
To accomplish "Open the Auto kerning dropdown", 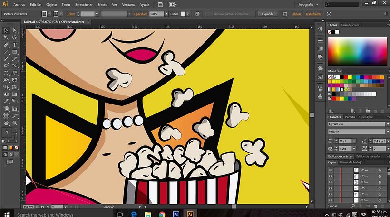I will click(354, 149).
